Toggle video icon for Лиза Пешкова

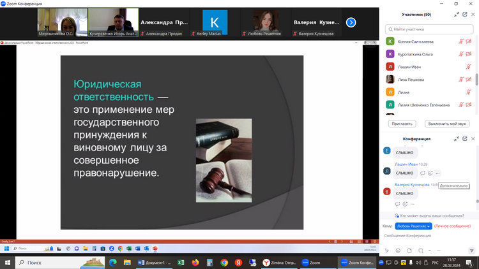coord(468,80)
